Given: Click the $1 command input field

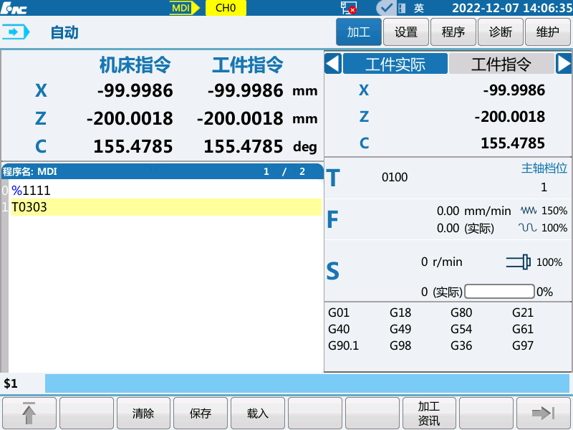Looking at the screenshot, I should click(x=307, y=383).
